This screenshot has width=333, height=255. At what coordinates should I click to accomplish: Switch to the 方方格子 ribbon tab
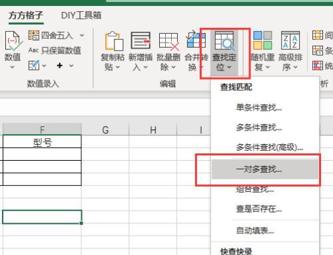pyautogui.click(x=26, y=15)
